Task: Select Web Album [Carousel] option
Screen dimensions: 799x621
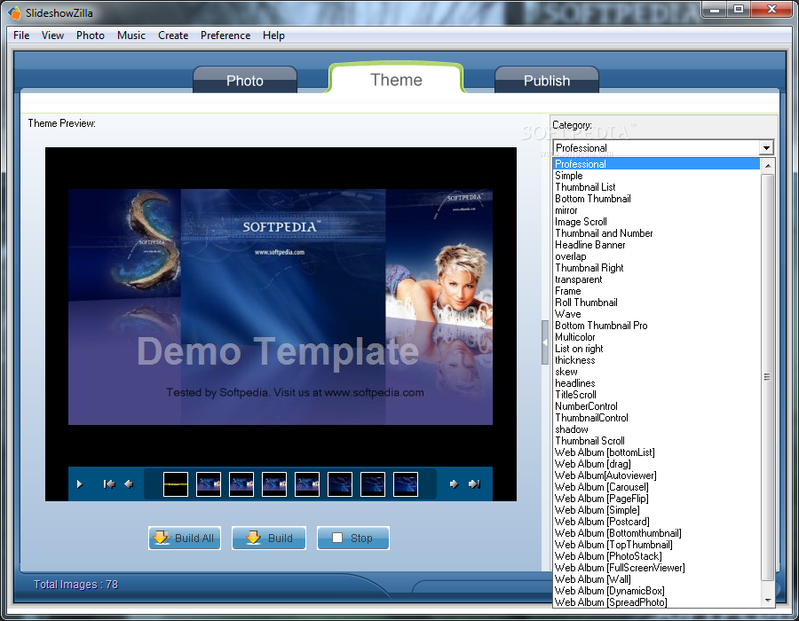Action: coord(656,487)
